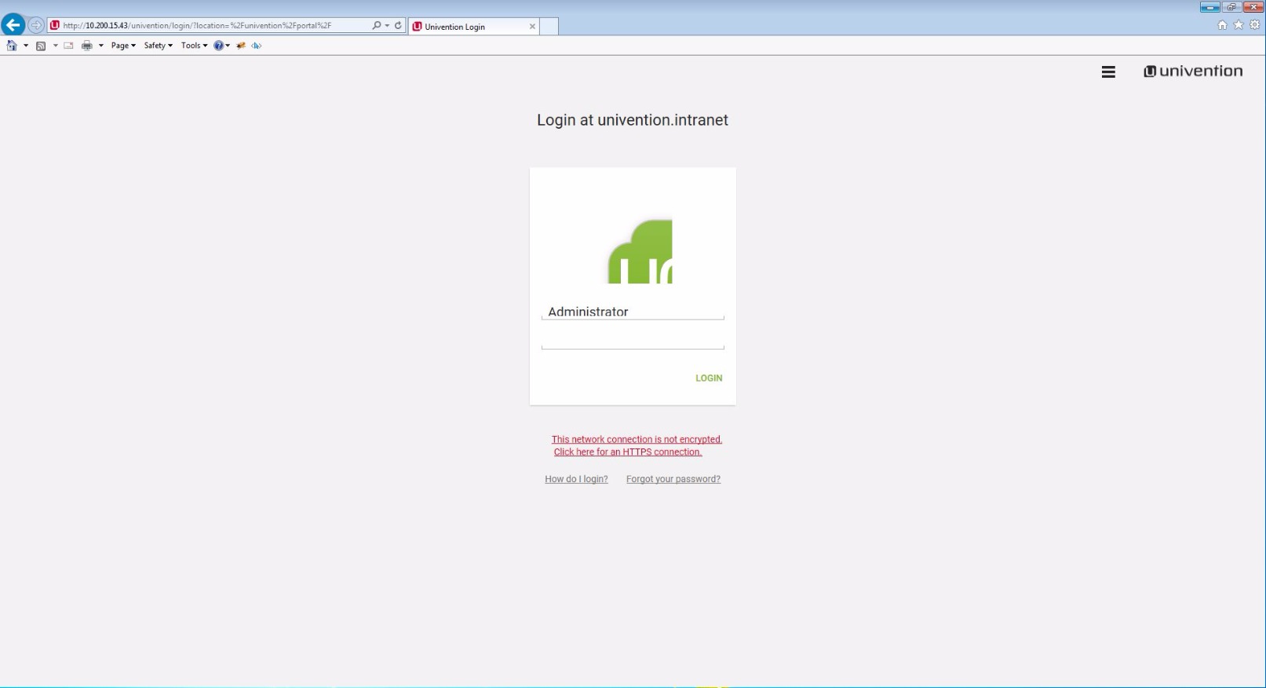
Task: Click the printer icon in the command bar
Action: [87, 46]
